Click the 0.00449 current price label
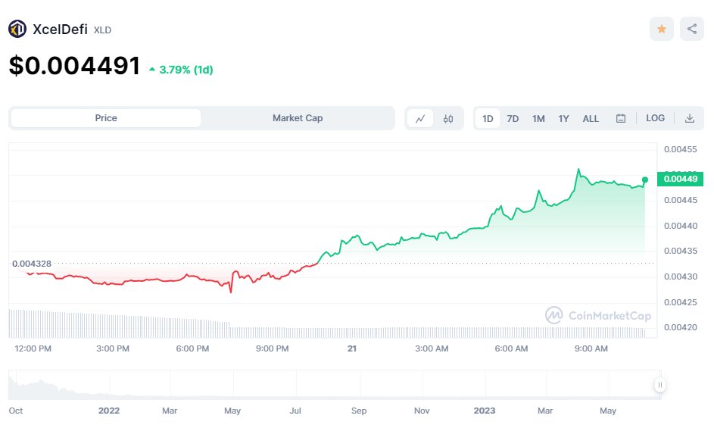This screenshot has width=714, height=428. (680, 179)
